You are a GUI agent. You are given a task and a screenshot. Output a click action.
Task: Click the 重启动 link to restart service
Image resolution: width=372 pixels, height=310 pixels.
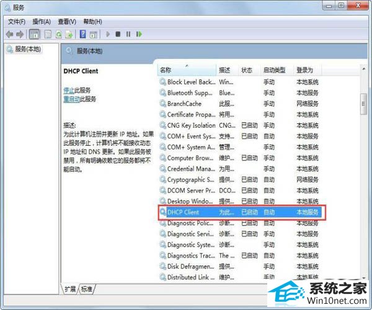72,99
